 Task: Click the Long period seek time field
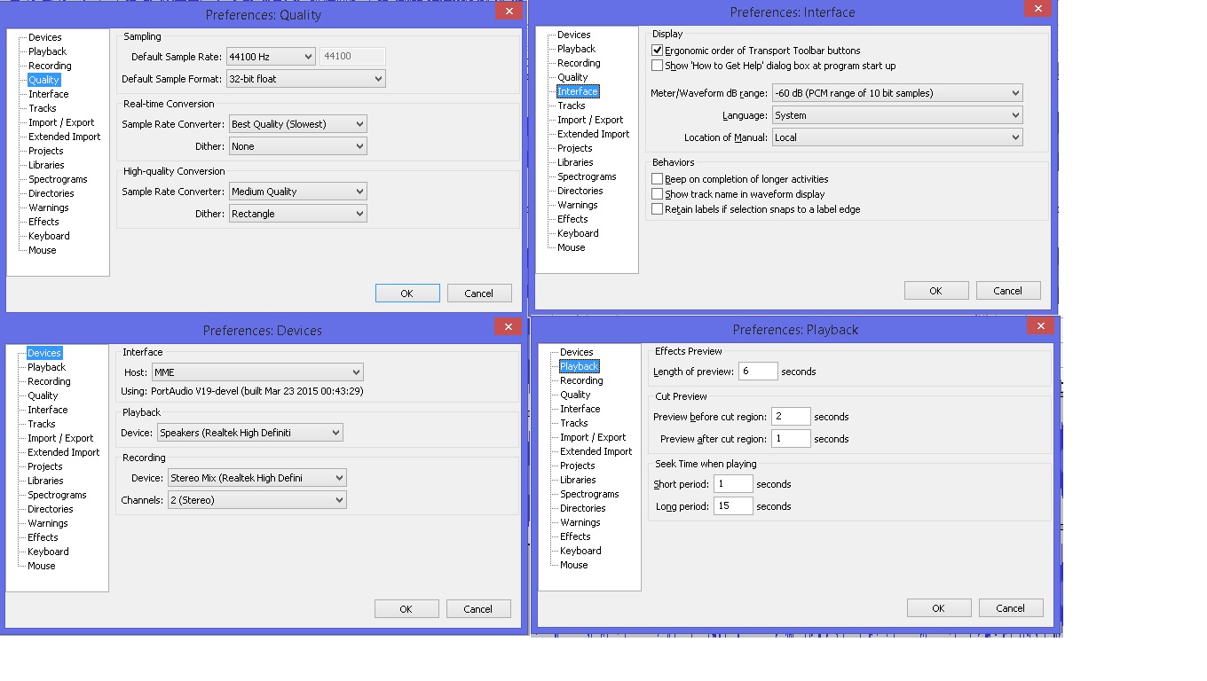733,506
